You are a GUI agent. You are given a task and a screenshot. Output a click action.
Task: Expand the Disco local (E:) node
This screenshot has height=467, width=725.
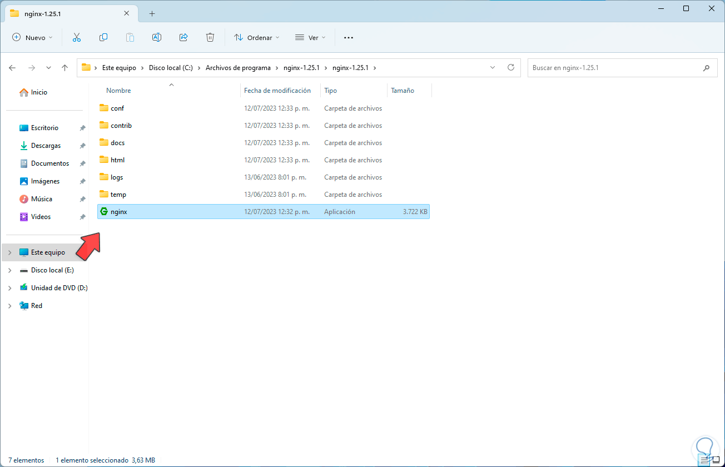coord(9,270)
